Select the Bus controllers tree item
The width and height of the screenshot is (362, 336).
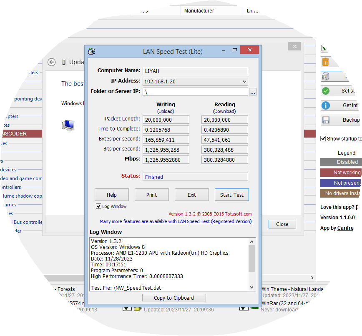[28, 222]
